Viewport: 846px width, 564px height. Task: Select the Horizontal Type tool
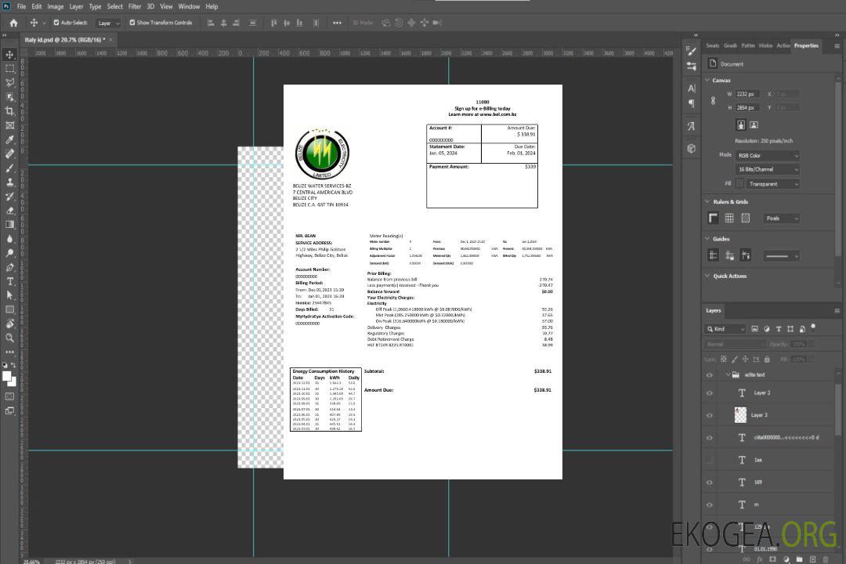tap(10, 280)
